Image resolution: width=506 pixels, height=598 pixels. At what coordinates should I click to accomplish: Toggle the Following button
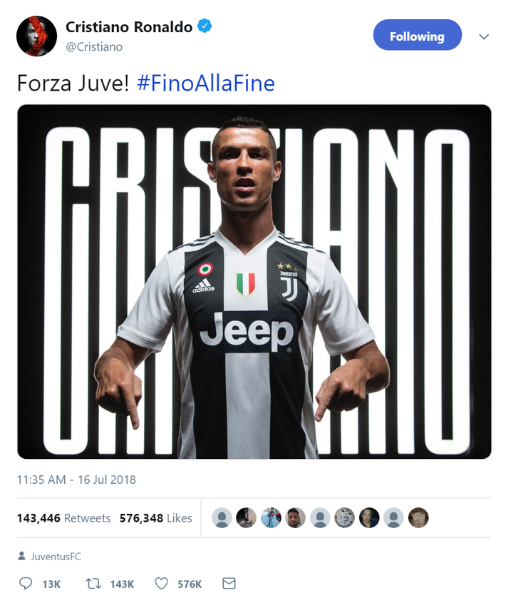(x=417, y=36)
